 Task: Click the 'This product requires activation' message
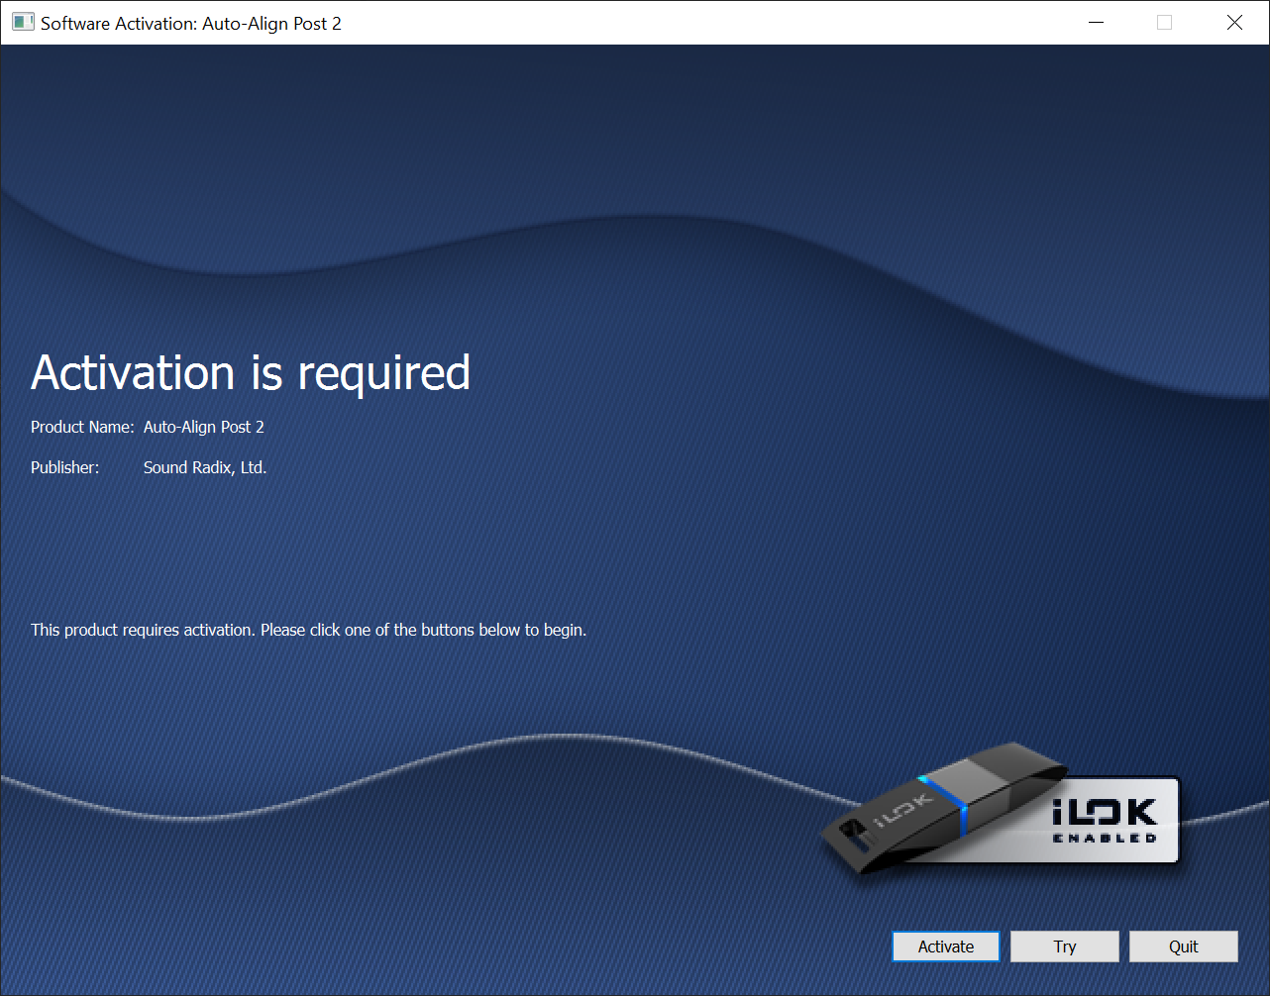(x=308, y=630)
